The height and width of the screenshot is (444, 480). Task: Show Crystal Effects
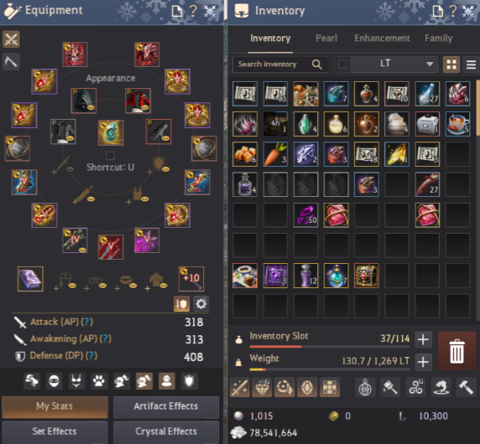point(166,431)
